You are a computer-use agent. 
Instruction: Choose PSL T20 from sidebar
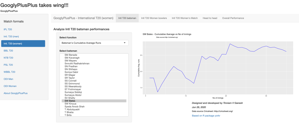pyautogui.click(x=8, y=65)
